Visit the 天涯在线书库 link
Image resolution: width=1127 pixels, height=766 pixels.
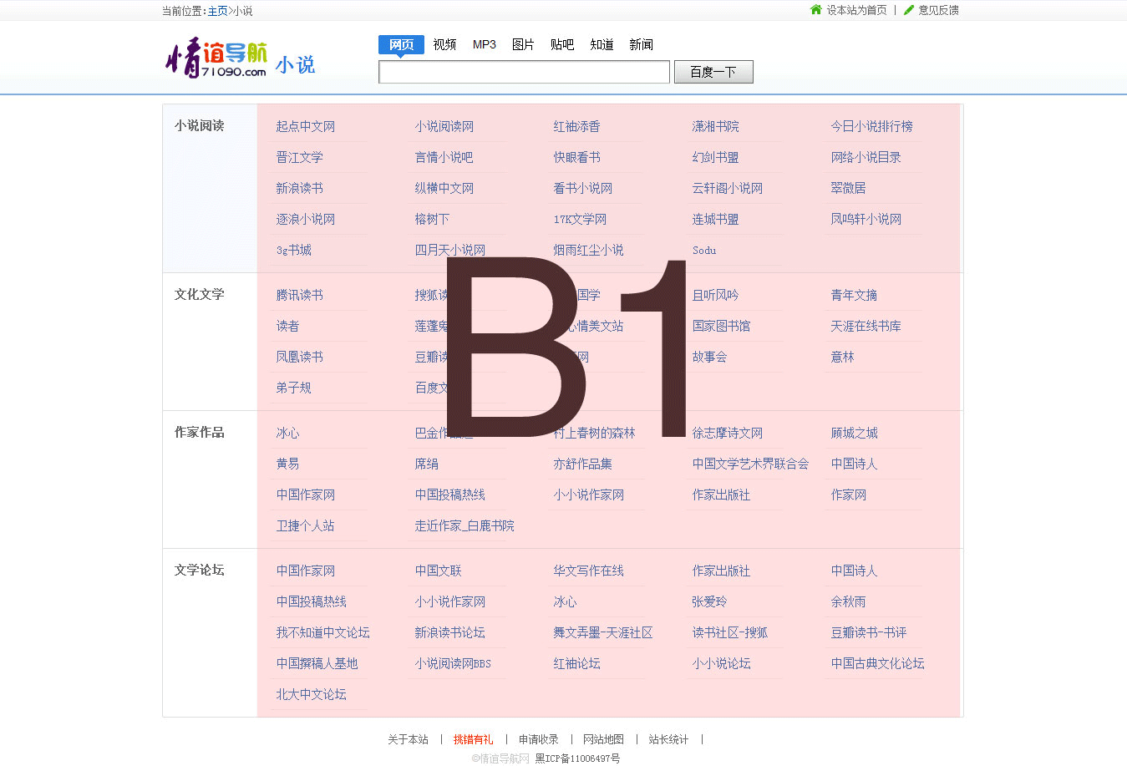(x=866, y=326)
